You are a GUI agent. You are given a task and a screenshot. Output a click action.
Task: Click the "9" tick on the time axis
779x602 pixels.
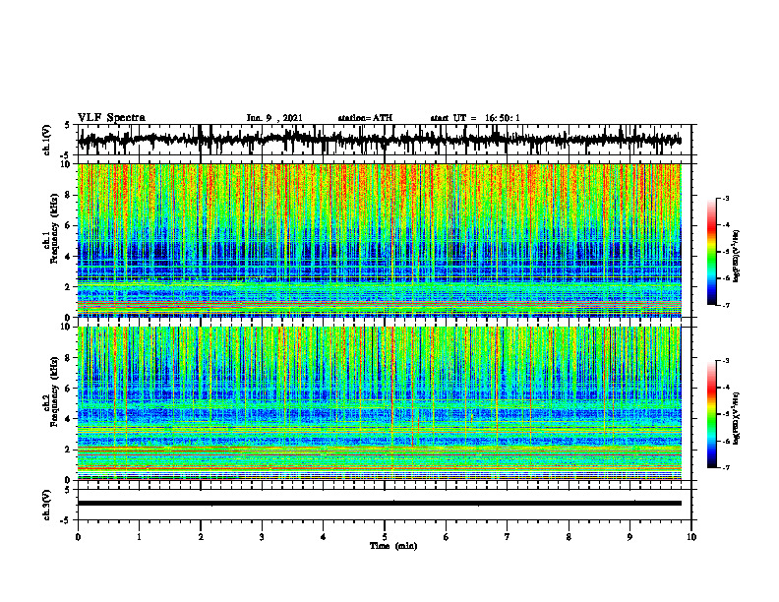coord(629,537)
